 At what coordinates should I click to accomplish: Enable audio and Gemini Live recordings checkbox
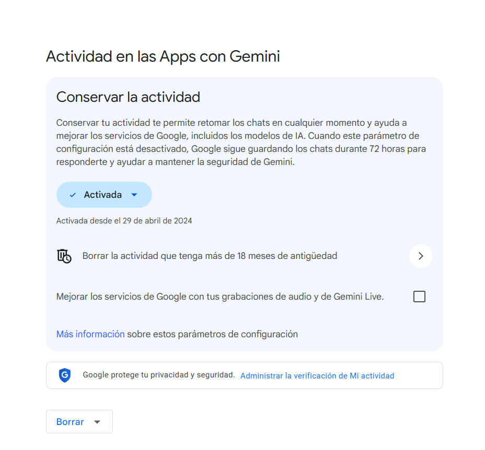click(419, 297)
